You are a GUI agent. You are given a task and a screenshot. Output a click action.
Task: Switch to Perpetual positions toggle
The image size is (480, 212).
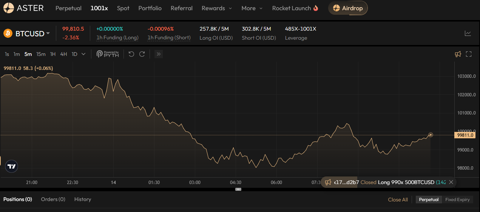pos(429,200)
